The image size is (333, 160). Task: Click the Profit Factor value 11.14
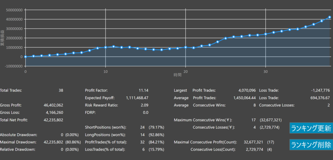pos(143,91)
